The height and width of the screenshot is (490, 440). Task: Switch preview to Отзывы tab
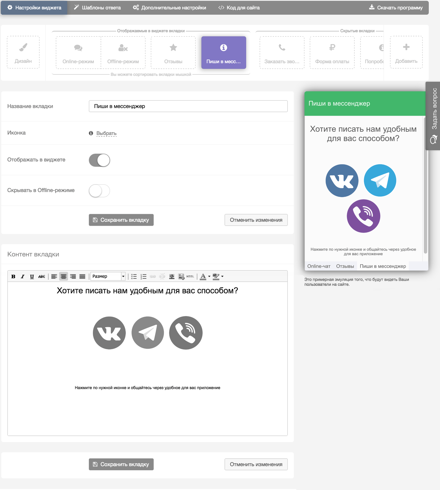(345, 266)
